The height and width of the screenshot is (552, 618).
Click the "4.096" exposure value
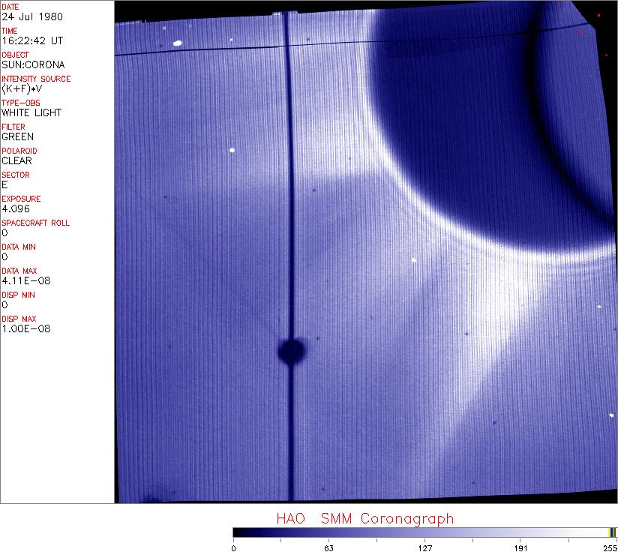[15, 208]
